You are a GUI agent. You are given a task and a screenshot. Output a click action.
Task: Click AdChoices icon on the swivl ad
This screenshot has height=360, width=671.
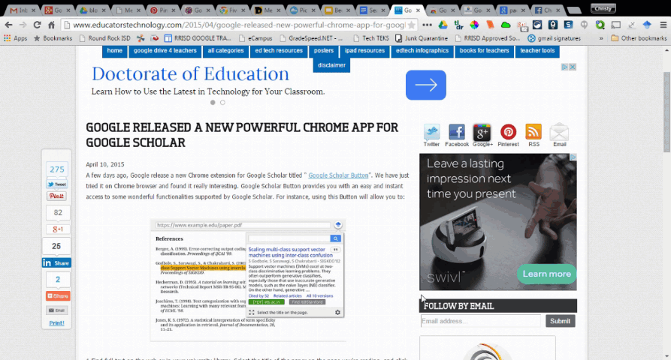pyautogui.click(x=573, y=157)
